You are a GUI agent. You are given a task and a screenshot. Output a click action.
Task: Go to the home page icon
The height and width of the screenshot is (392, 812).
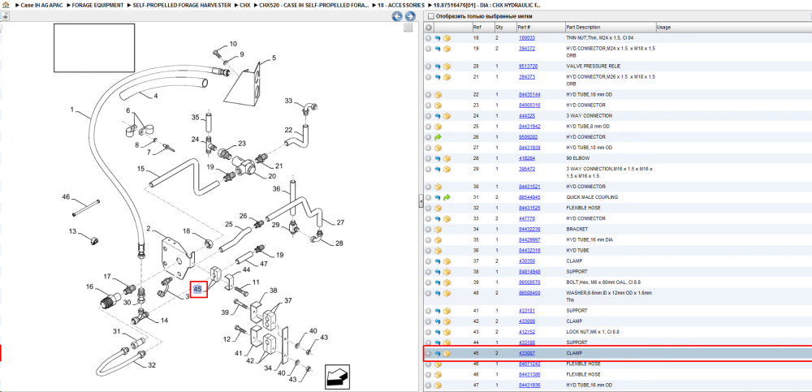pyautogui.click(x=6, y=5)
